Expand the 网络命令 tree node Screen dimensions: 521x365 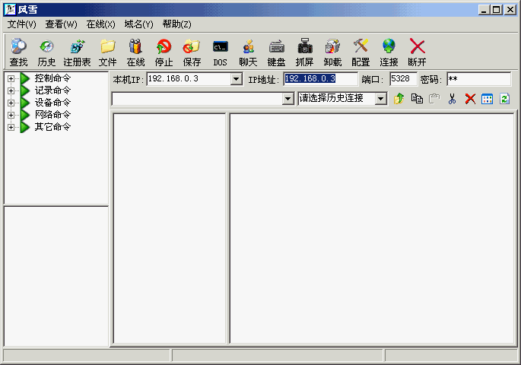tap(11, 115)
